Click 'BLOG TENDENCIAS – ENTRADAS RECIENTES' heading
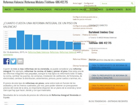The image size is (138, 105). [108, 101]
